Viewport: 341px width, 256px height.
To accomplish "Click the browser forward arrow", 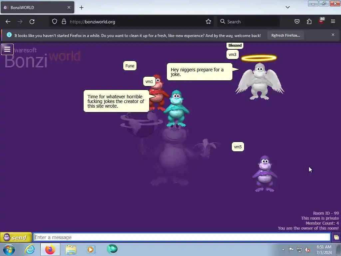I will point(20,22).
